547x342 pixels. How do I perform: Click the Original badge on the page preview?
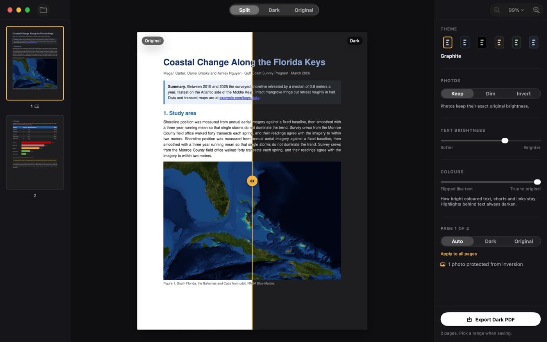pos(152,41)
